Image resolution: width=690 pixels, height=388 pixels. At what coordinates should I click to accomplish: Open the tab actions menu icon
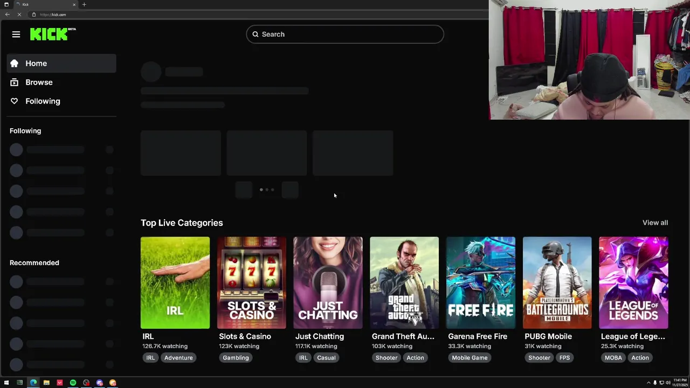[6, 4]
